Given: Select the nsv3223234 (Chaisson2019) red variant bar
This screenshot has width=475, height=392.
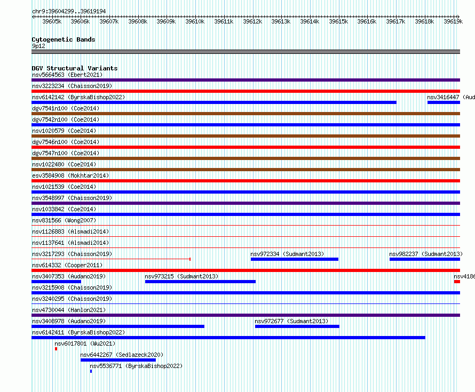Looking at the screenshot, I should tap(246, 91).
